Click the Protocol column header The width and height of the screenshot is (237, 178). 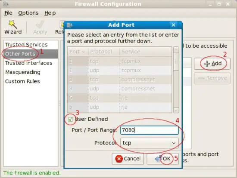(104, 52)
